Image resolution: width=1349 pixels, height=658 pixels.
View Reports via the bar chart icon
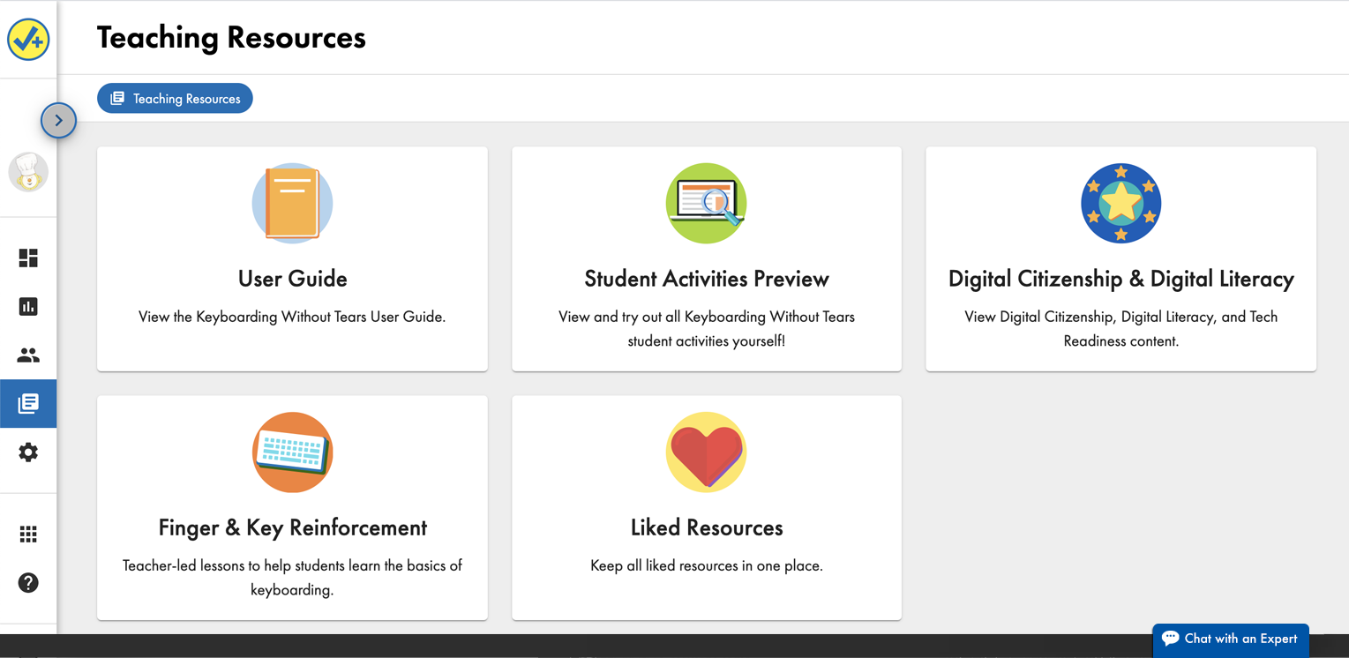(28, 306)
